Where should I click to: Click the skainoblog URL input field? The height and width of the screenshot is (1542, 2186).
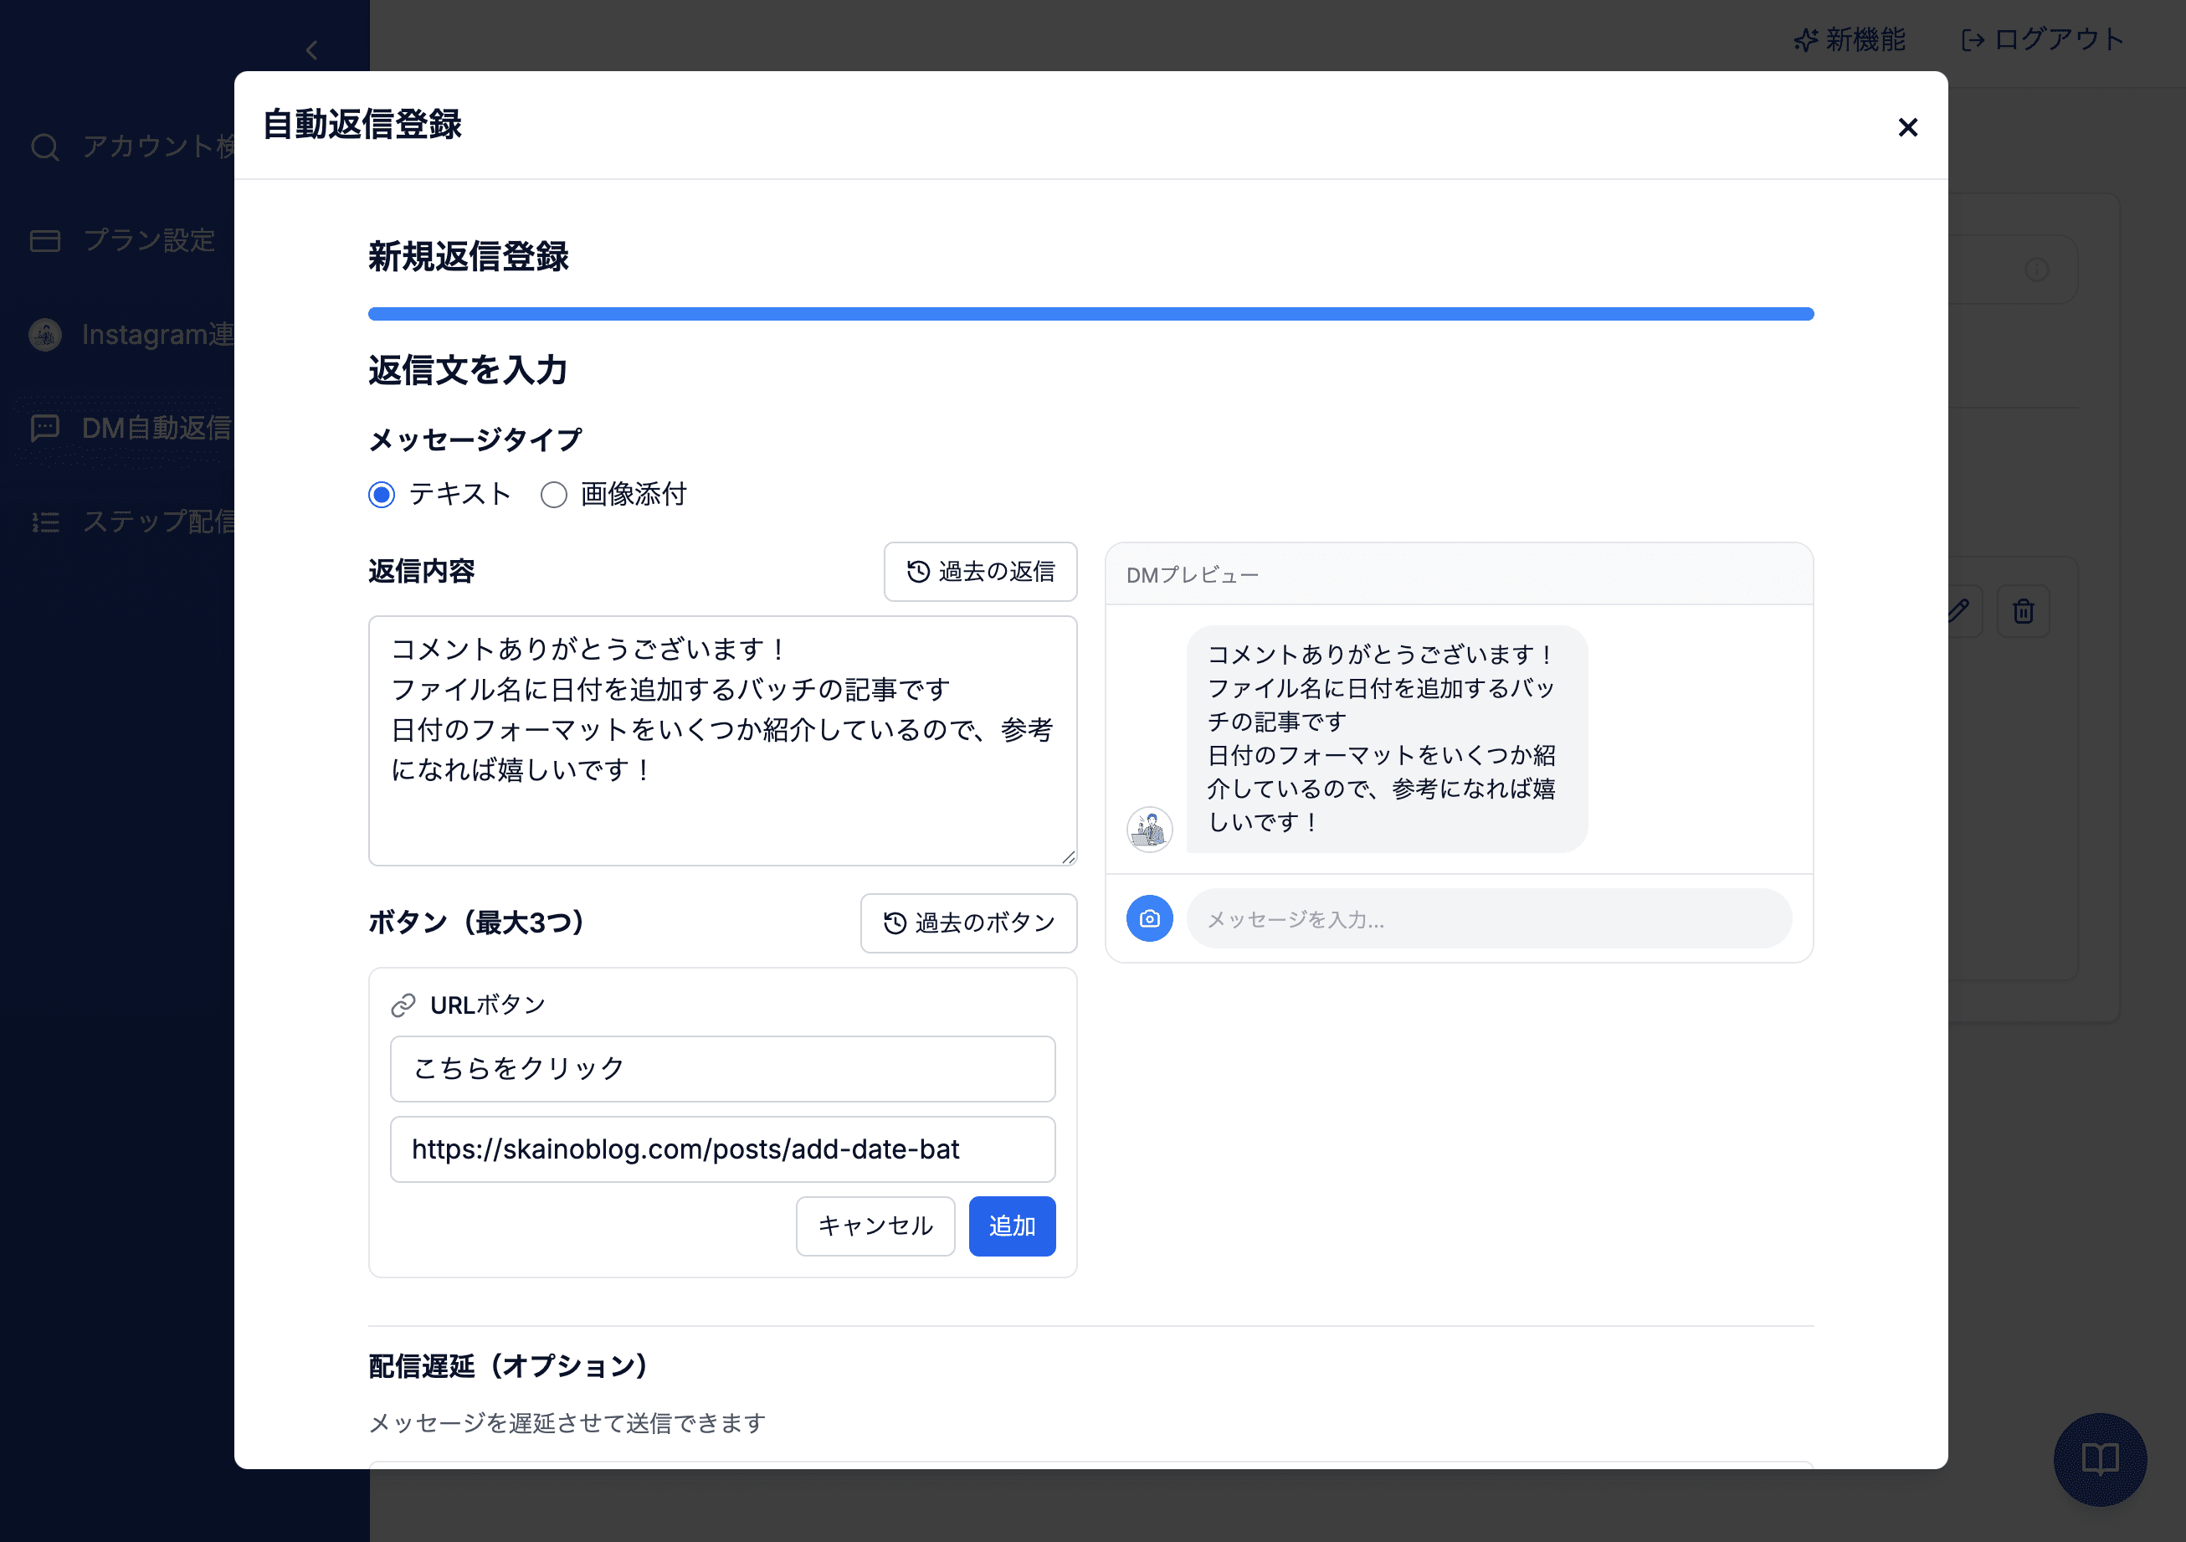(x=722, y=1149)
